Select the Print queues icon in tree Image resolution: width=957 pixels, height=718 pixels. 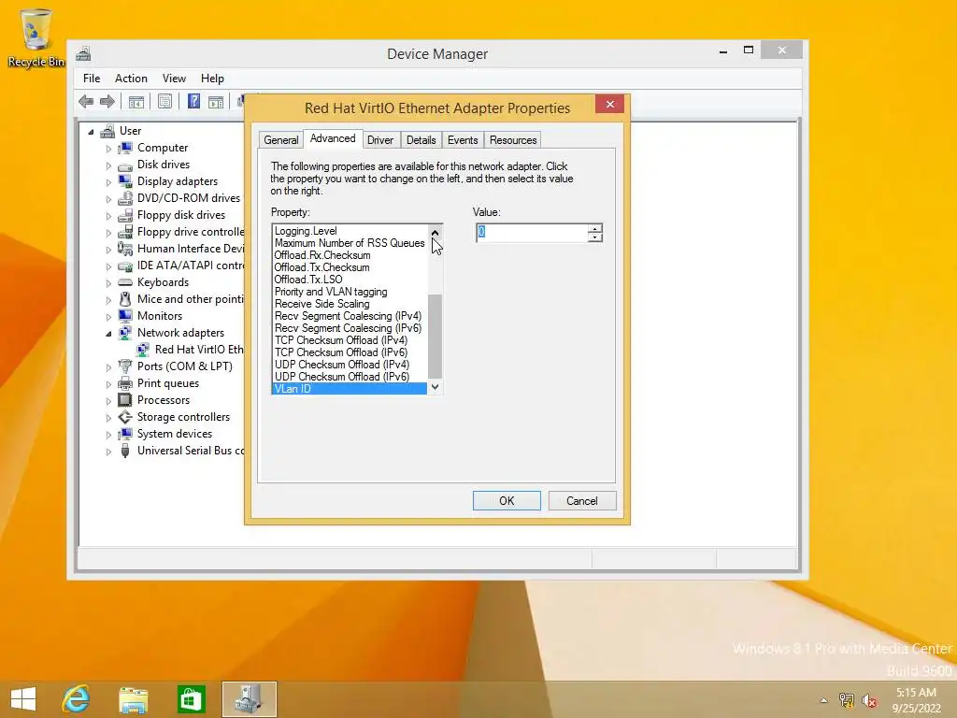[125, 382]
